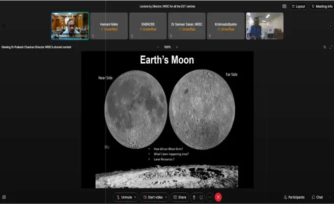Open the Chat panel
The width and height of the screenshot is (334, 204).
317,198
